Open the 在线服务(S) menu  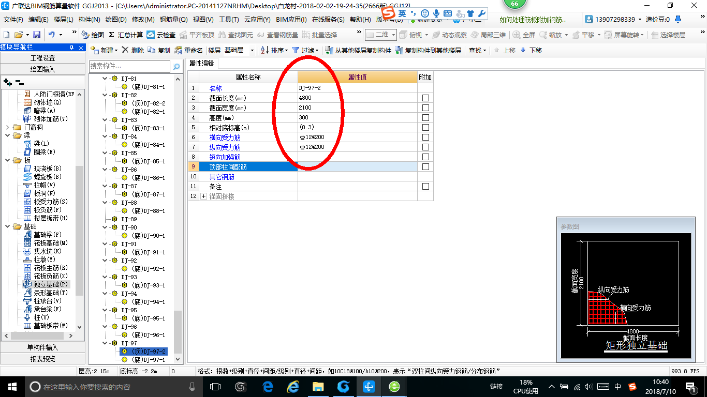coord(328,20)
